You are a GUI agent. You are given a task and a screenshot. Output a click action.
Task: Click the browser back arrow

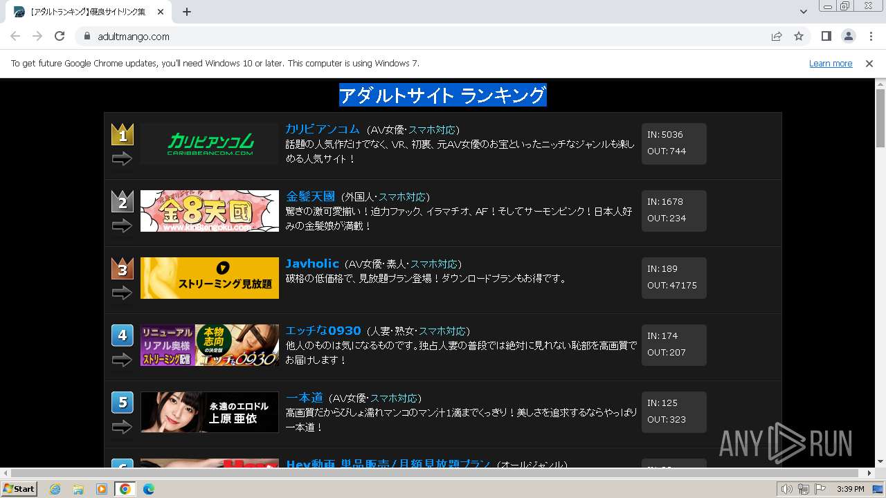pos(15,36)
